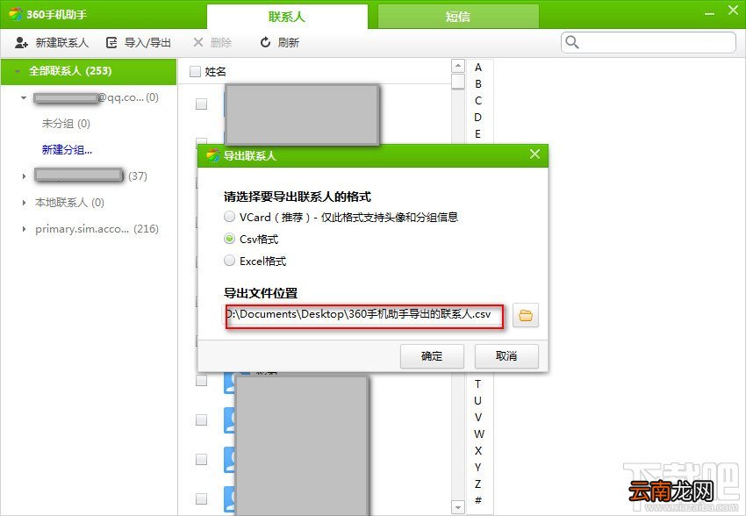Screen dimensions: 746x516
Task: Select the Excel格式 radio button
Action: 229,261
